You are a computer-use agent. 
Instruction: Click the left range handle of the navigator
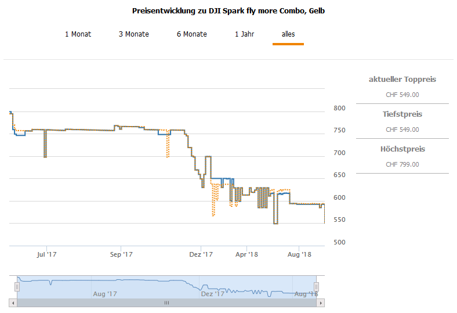pyautogui.click(x=17, y=286)
